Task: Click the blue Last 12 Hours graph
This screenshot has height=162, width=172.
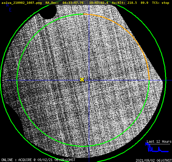Action: click(157, 148)
